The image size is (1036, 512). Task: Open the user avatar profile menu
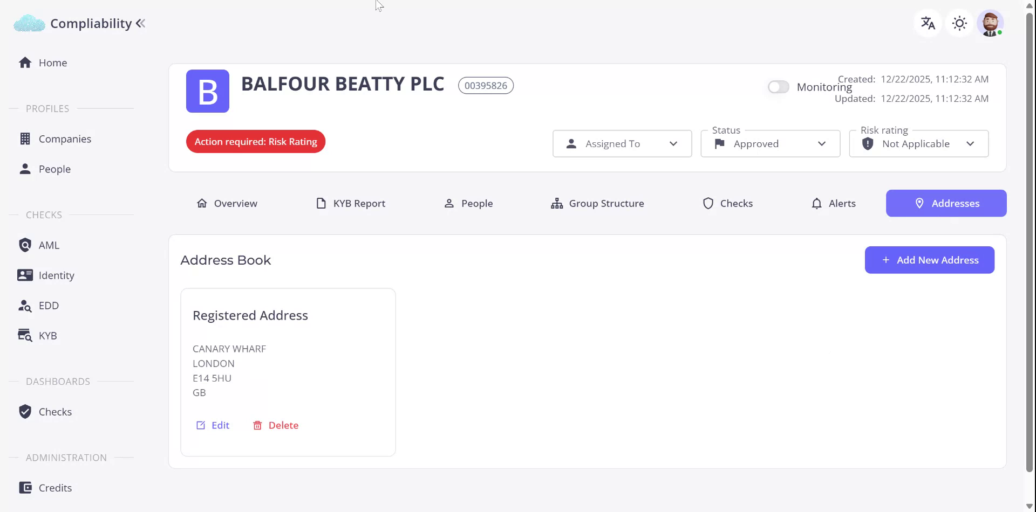tap(990, 24)
